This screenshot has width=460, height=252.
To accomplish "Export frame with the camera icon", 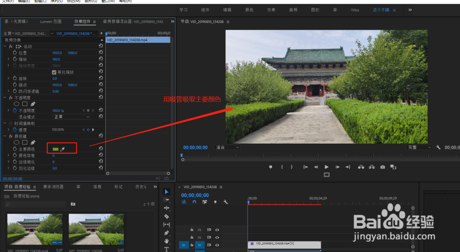I will (383, 167).
